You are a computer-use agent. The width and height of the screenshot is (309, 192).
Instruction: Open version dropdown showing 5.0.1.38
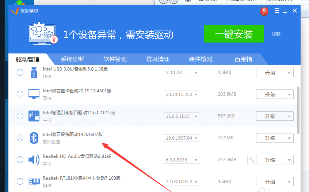tap(182, 73)
